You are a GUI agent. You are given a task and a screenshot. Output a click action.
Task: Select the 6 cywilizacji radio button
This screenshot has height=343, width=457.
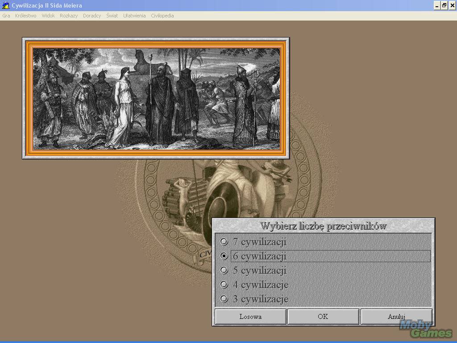(224, 256)
